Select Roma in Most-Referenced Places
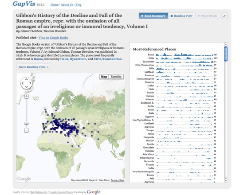The width and height of the screenshot is (244, 195). [x=175, y=55]
